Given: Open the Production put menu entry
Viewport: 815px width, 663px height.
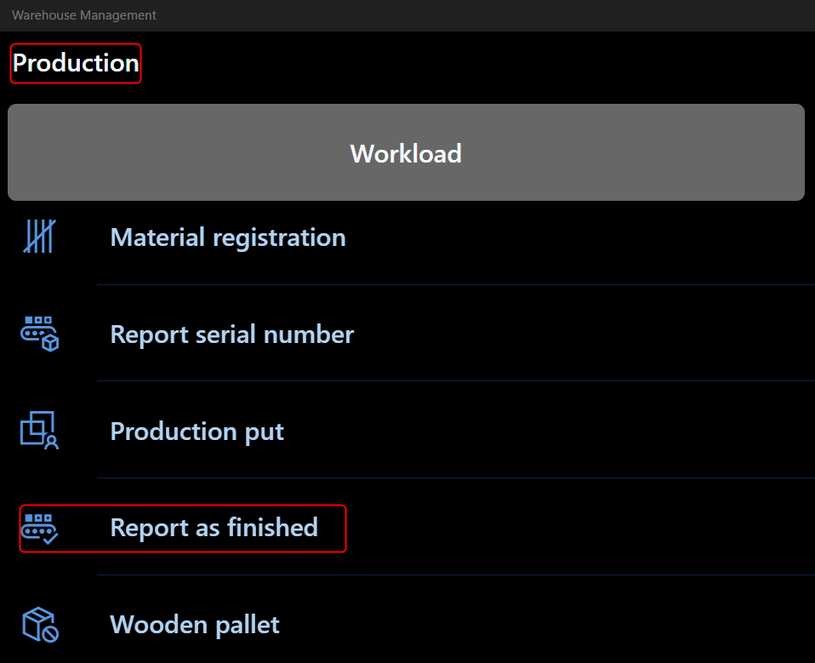Looking at the screenshot, I should pyautogui.click(x=407, y=431).
